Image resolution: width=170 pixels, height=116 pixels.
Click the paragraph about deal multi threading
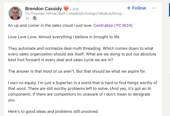(82, 54)
